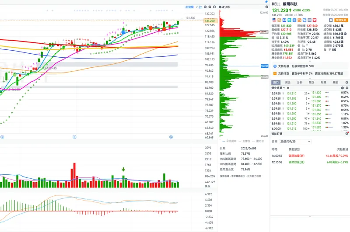This screenshot has width=350, height=232.
Task: Click the 131.520 order book price
Action: (x=316, y=127)
